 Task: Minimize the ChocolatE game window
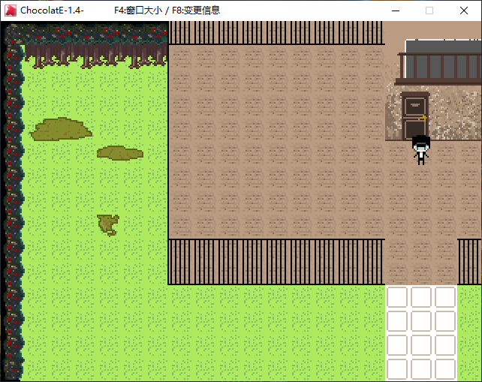tap(395, 11)
